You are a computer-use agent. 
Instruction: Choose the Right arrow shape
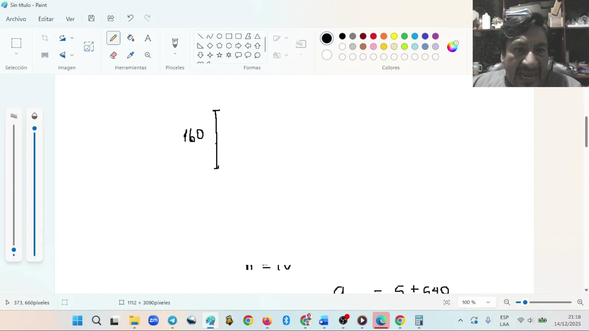238,46
